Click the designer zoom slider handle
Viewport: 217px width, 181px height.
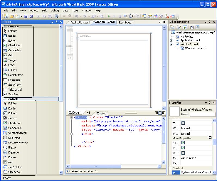69,46
